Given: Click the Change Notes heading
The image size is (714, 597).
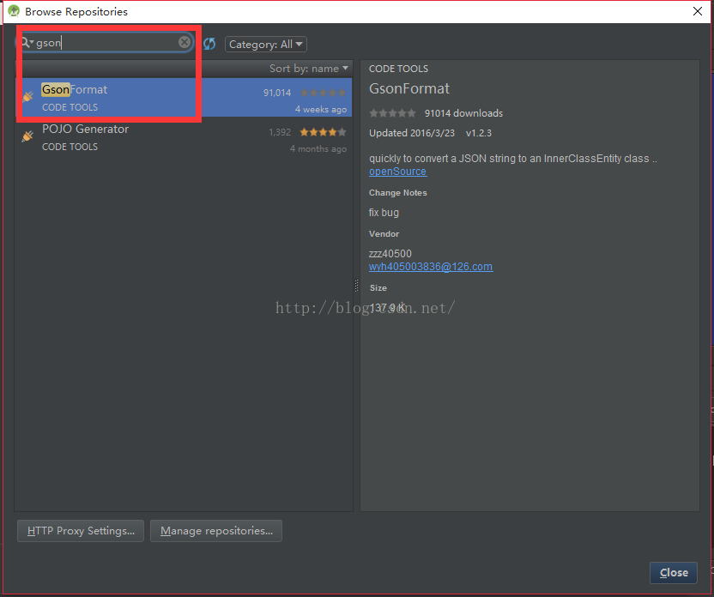Looking at the screenshot, I should pos(397,193).
